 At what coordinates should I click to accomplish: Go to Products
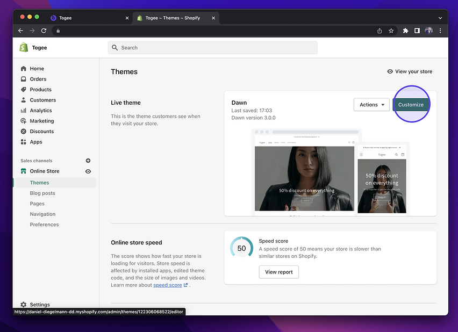click(41, 90)
